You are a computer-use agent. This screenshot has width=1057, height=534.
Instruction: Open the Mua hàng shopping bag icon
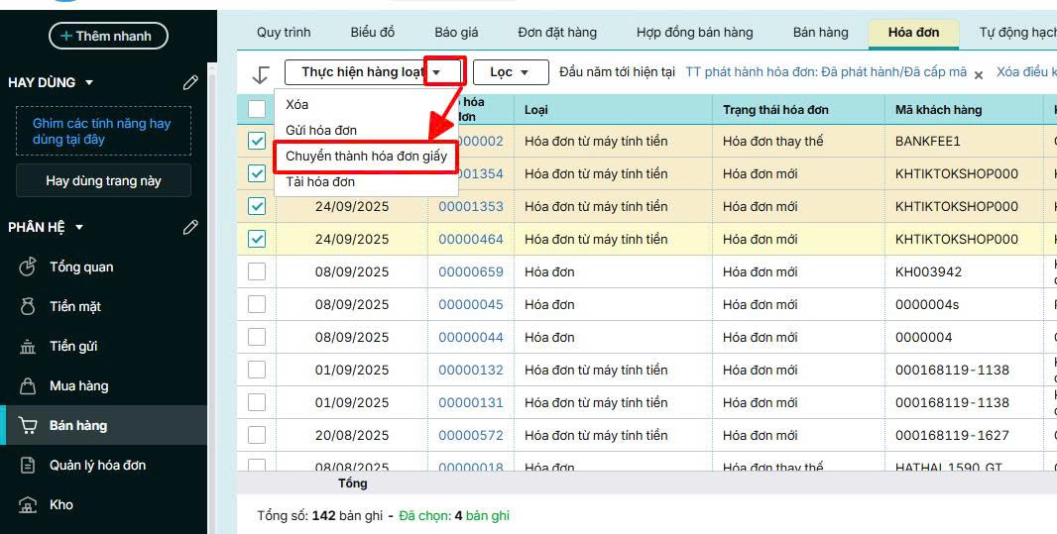coord(28,386)
